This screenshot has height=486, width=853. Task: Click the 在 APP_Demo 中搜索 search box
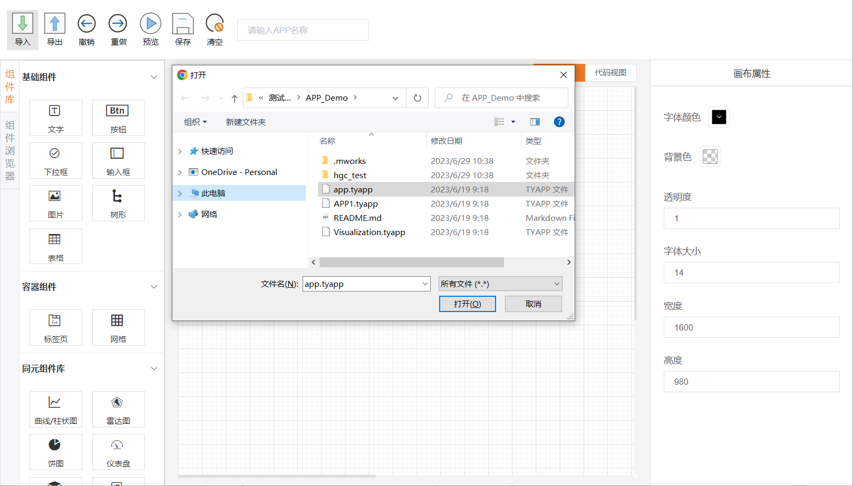click(x=501, y=98)
